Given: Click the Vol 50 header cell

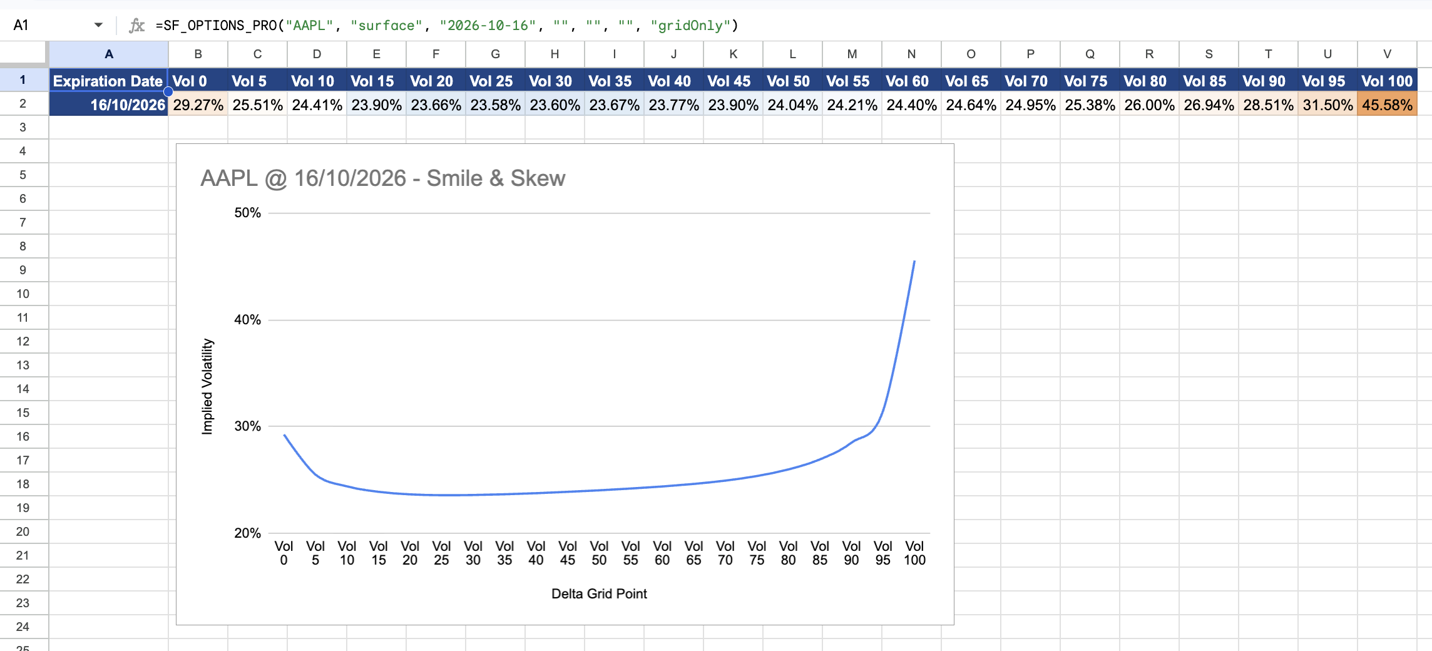Looking at the screenshot, I should pos(792,80).
